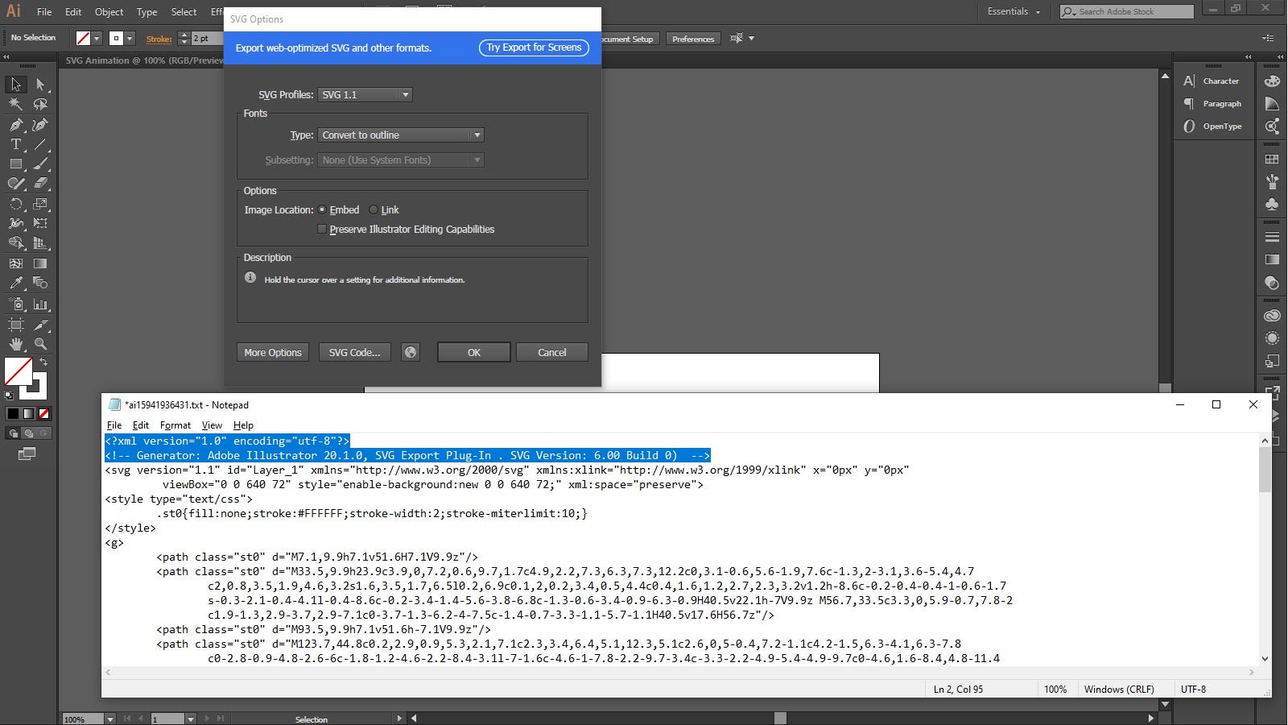Switch paint mode to Gradient in toolbox
This screenshot has height=725, width=1288.
(x=28, y=414)
